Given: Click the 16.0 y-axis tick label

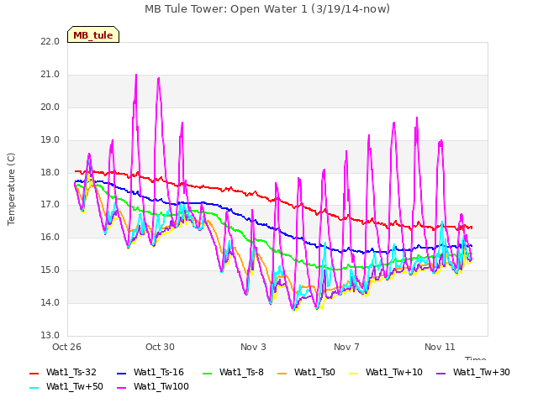Looking at the screenshot, I should click(x=50, y=237).
